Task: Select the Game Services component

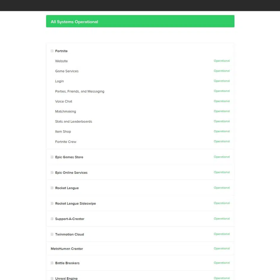Action: point(67,71)
